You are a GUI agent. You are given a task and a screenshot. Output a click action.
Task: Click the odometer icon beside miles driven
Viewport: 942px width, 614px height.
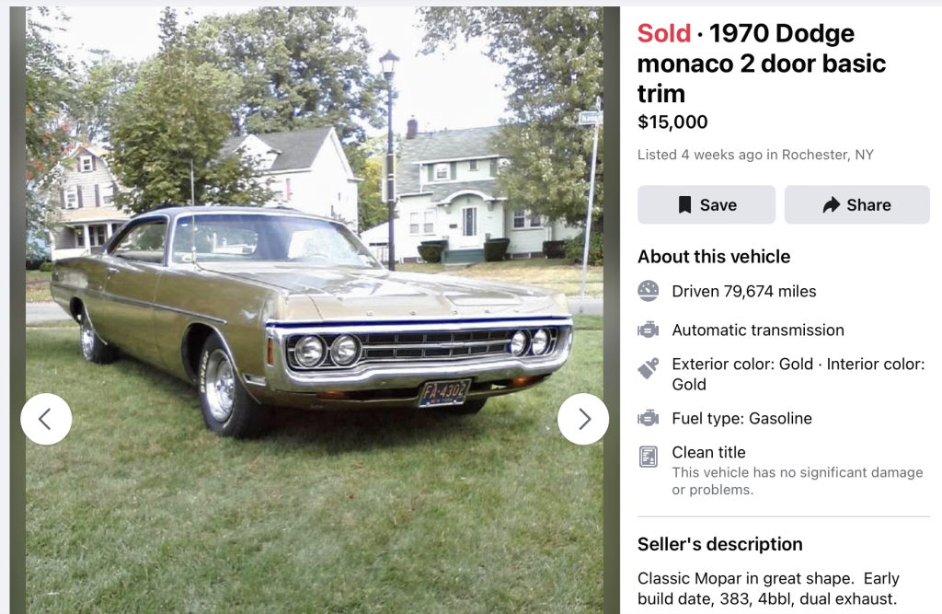point(649,291)
